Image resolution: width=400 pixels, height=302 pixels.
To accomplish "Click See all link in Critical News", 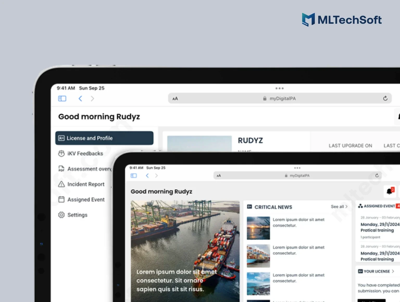I will tap(339, 207).
